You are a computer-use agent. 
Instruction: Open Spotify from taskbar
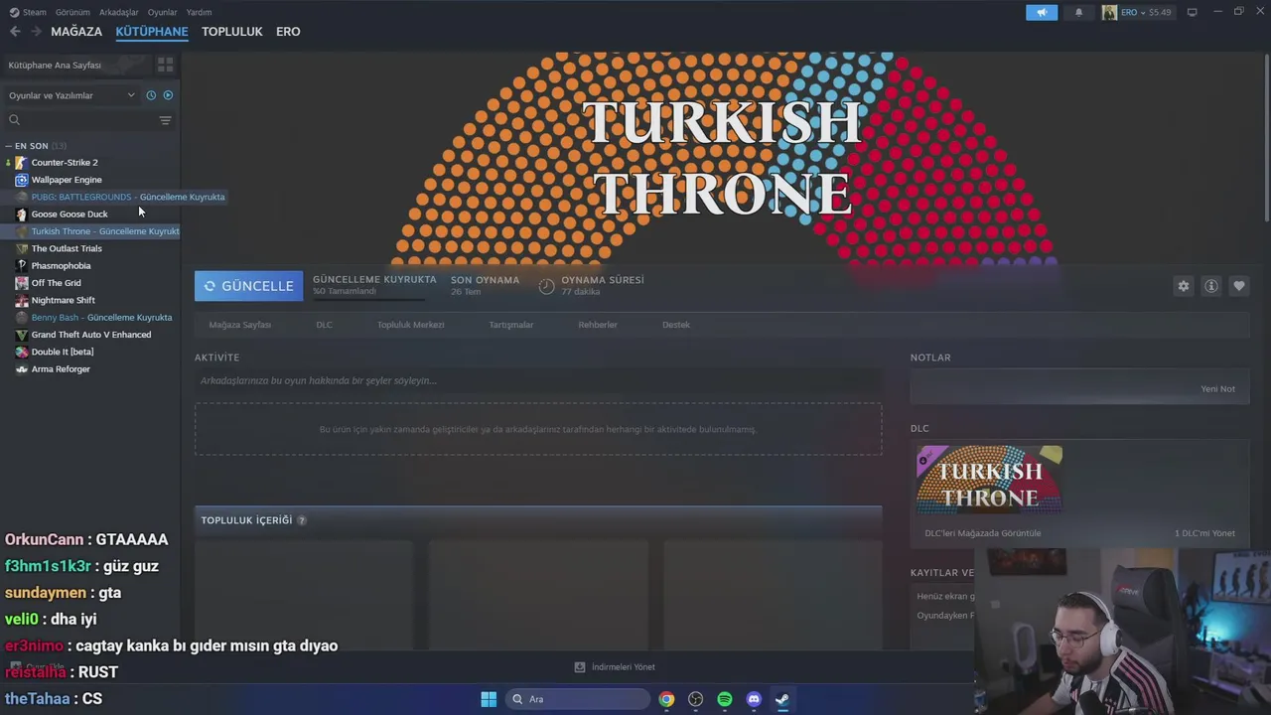click(x=725, y=699)
